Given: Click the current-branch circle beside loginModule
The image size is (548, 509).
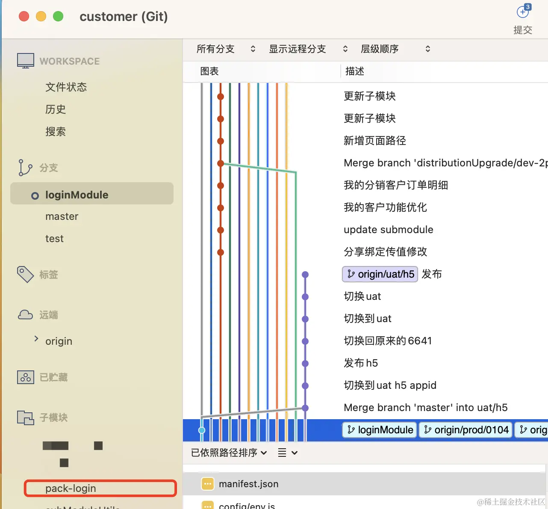Looking at the screenshot, I should pyautogui.click(x=35, y=196).
